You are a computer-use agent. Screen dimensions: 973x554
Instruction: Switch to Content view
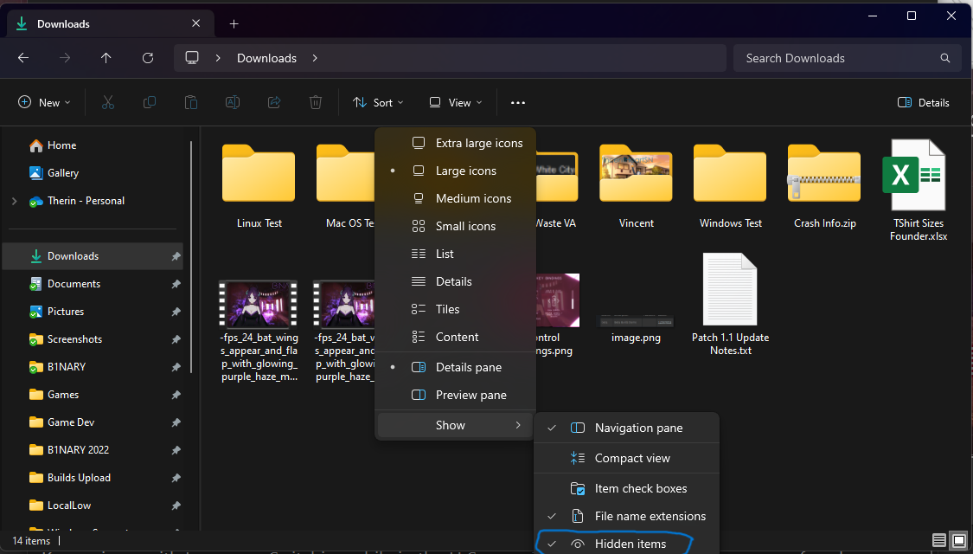tap(456, 337)
